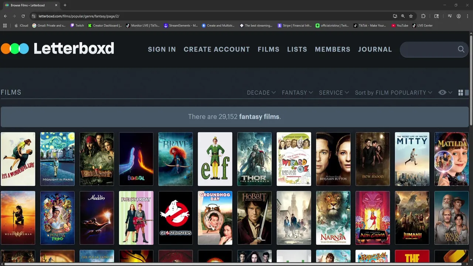Reload the page with the refresh icon

click(23, 16)
